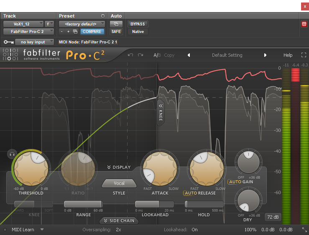Open the Vocal style selector

click(119, 183)
